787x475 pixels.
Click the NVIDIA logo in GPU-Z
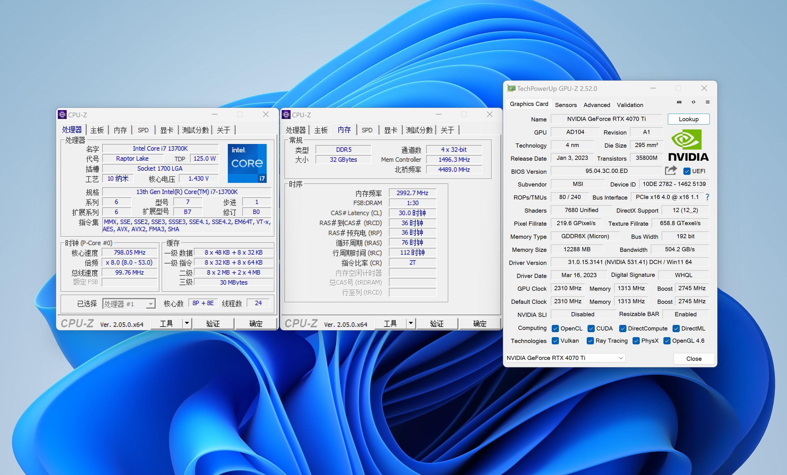688,145
